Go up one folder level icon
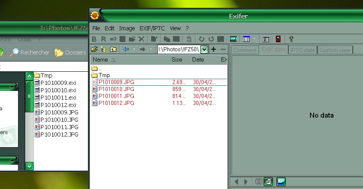Screen dimensions: 363x189 coord(113,49)
